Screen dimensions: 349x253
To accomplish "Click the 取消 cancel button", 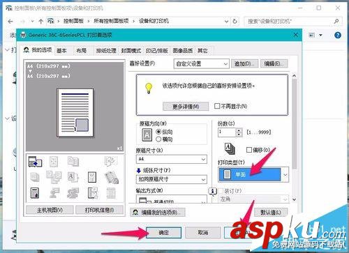I will pyautogui.click(x=203, y=233).
